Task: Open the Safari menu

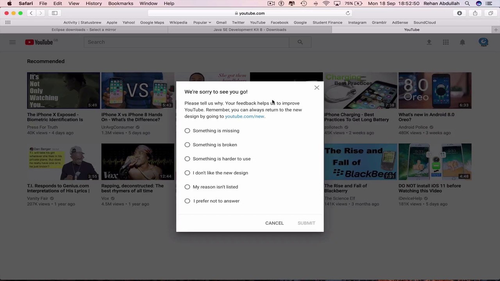Action: 26,4
